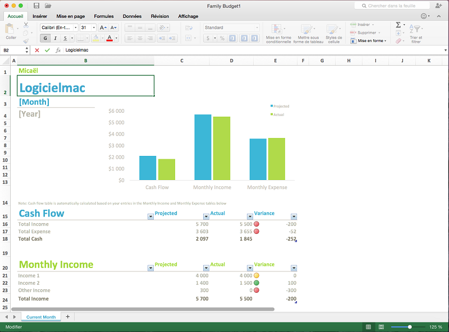Open the Insérer ribbon tab
This screenshot has width=449, height=332.
40,16
